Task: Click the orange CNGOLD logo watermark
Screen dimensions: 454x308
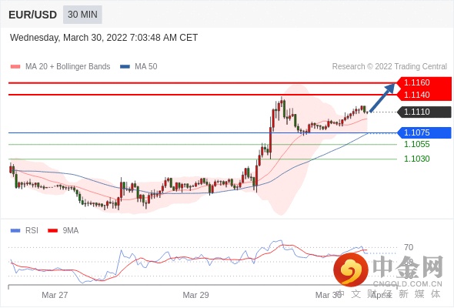Action: (351, 269)
